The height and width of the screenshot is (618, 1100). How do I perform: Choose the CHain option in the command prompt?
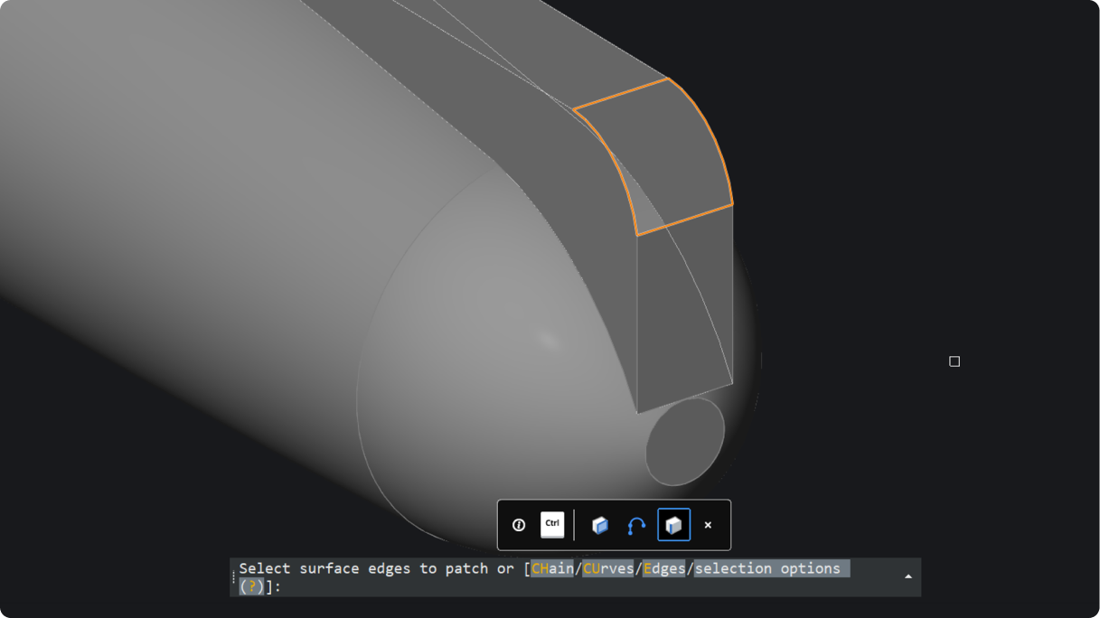[551, 568]
